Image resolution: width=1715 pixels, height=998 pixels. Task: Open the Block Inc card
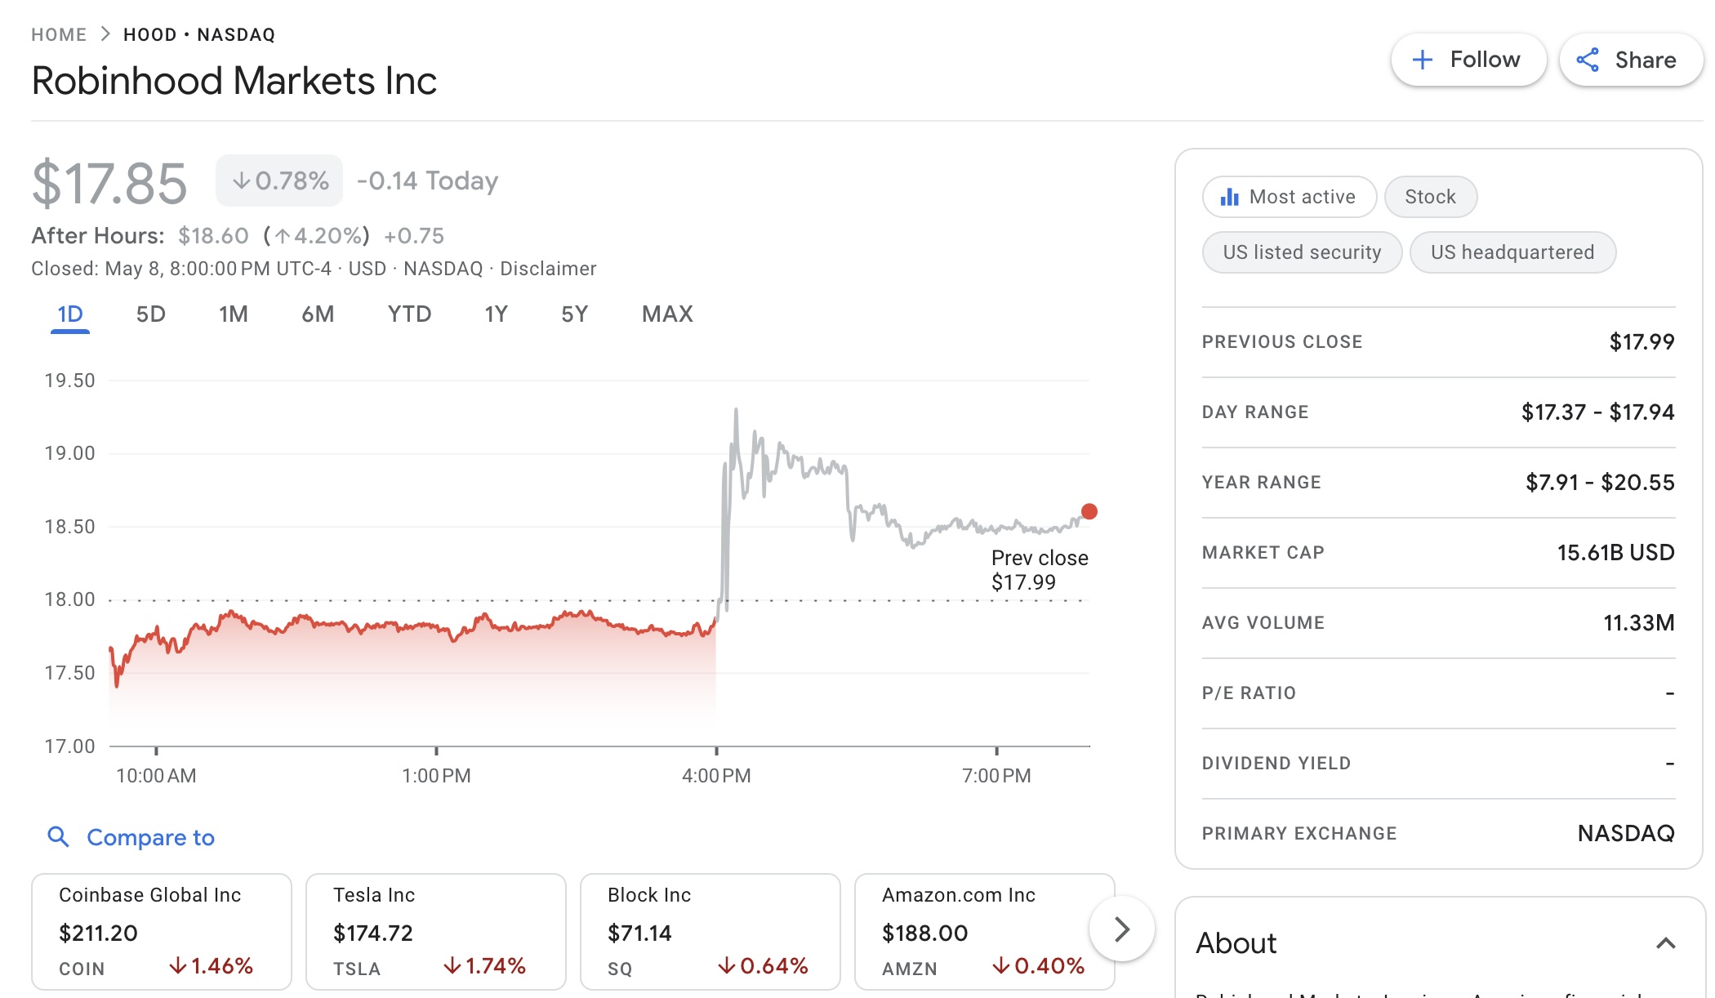point(710,931)
